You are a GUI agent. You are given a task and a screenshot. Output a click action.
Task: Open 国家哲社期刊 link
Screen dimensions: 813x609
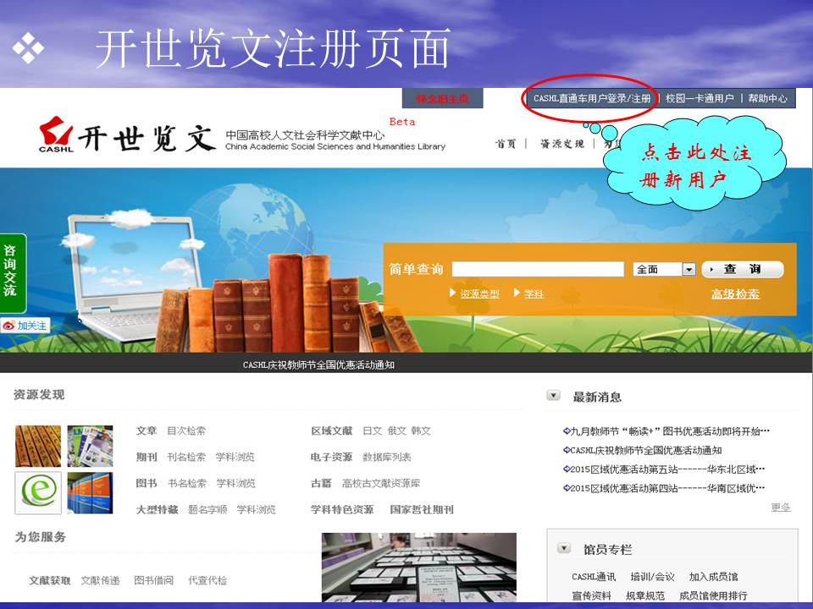pyautogui.click(x=422, y=509)
